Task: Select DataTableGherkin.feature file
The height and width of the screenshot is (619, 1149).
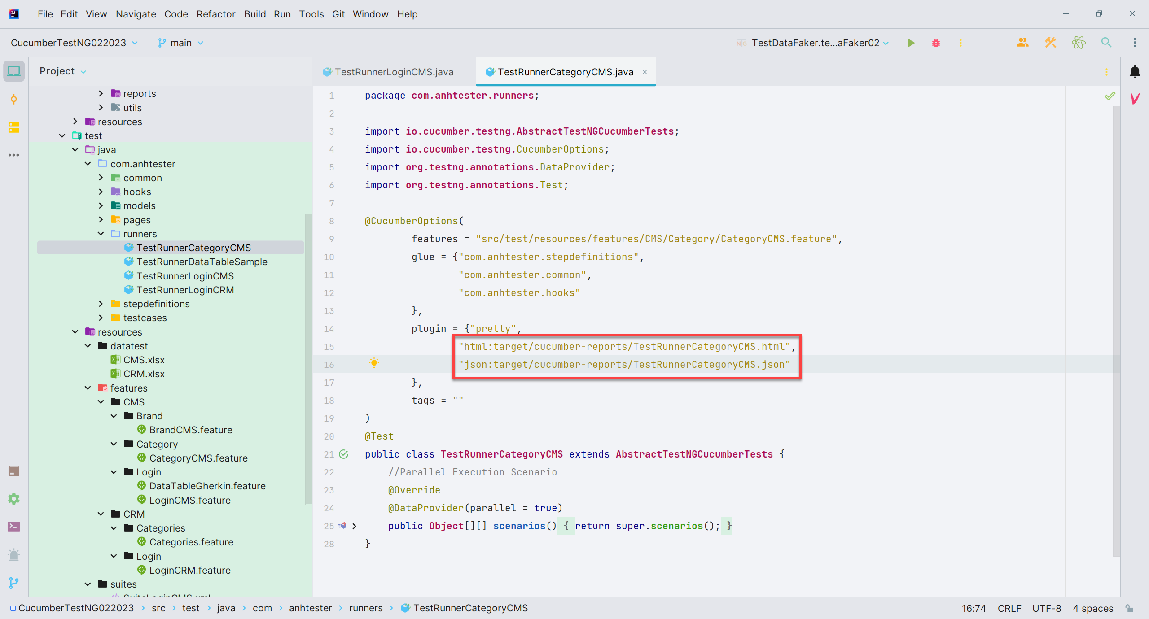Action: [x=207, y=486]
